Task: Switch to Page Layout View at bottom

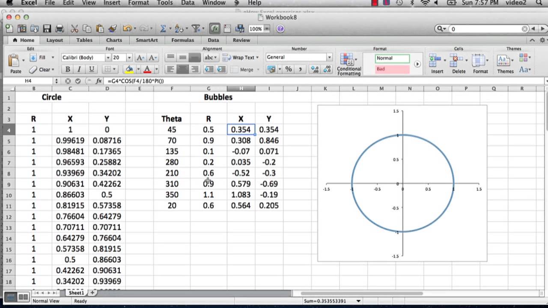Action: click(23, 297)
